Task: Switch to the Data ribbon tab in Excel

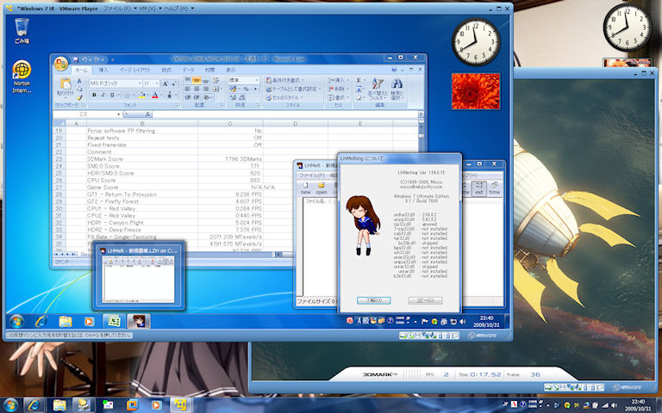Action: pos(188,70)
